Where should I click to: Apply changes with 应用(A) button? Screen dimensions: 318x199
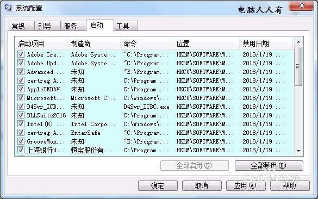246,185
